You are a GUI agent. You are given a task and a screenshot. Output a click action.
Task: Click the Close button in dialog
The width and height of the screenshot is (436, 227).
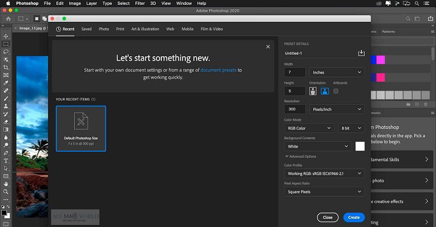point(328,217)
